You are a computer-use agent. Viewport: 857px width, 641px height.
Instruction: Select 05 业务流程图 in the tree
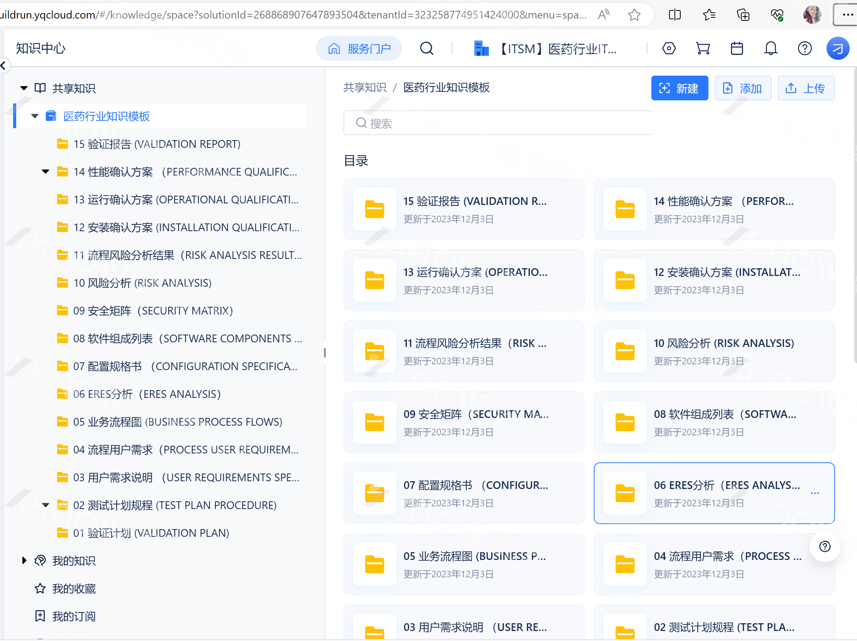pos(177,422)
